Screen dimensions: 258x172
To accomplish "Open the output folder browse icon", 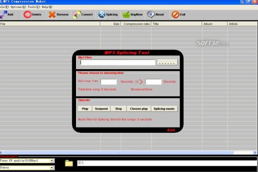I will (69, 163).
